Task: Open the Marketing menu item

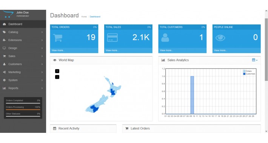Action: coord(23,72)
